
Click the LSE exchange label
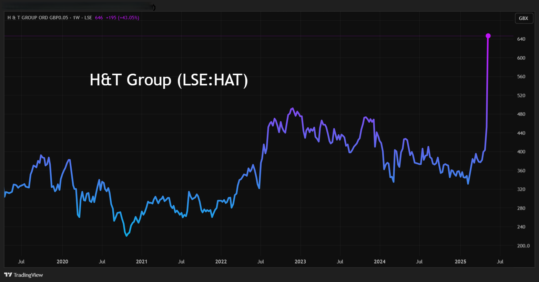[x=88, y=18]
